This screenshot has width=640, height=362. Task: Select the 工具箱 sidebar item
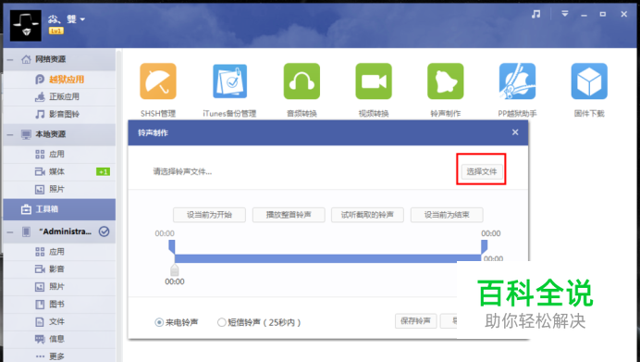tap(59, 209)
